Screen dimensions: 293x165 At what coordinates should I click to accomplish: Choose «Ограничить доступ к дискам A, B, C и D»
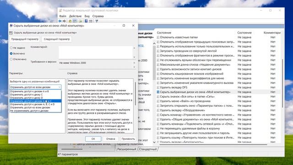coord(36,104)
